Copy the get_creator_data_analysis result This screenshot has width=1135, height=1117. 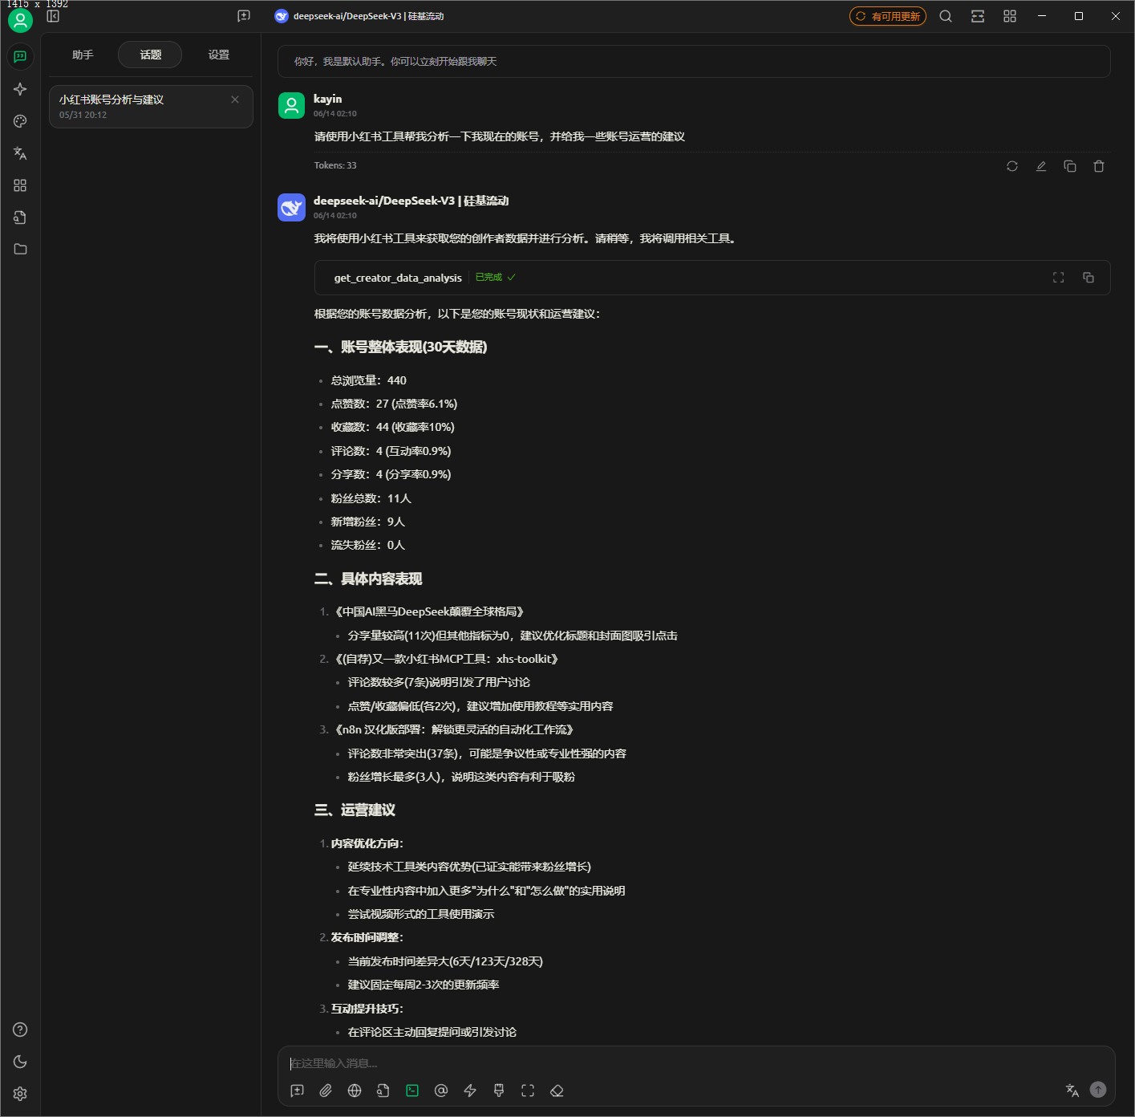(x=1088, y=278)
